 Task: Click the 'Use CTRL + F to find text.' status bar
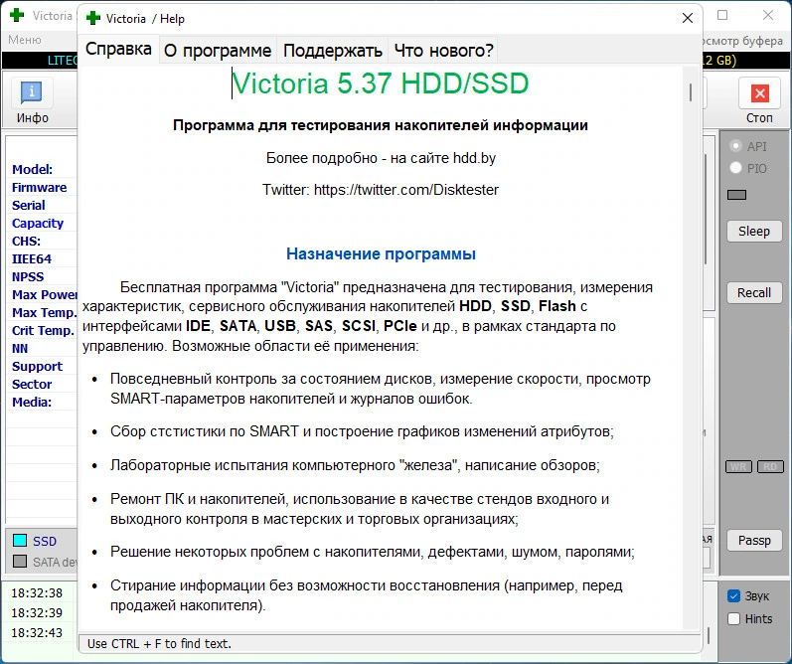point(389,643)
